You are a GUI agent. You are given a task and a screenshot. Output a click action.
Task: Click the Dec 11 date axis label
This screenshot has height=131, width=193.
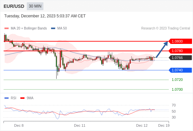click(x=79, y=125)
